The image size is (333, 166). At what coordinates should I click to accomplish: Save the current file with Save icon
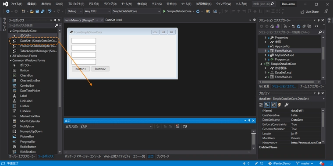(x=37, y=11)
